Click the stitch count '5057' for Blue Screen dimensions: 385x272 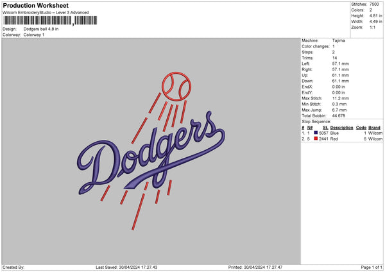(x=323, y=133)
